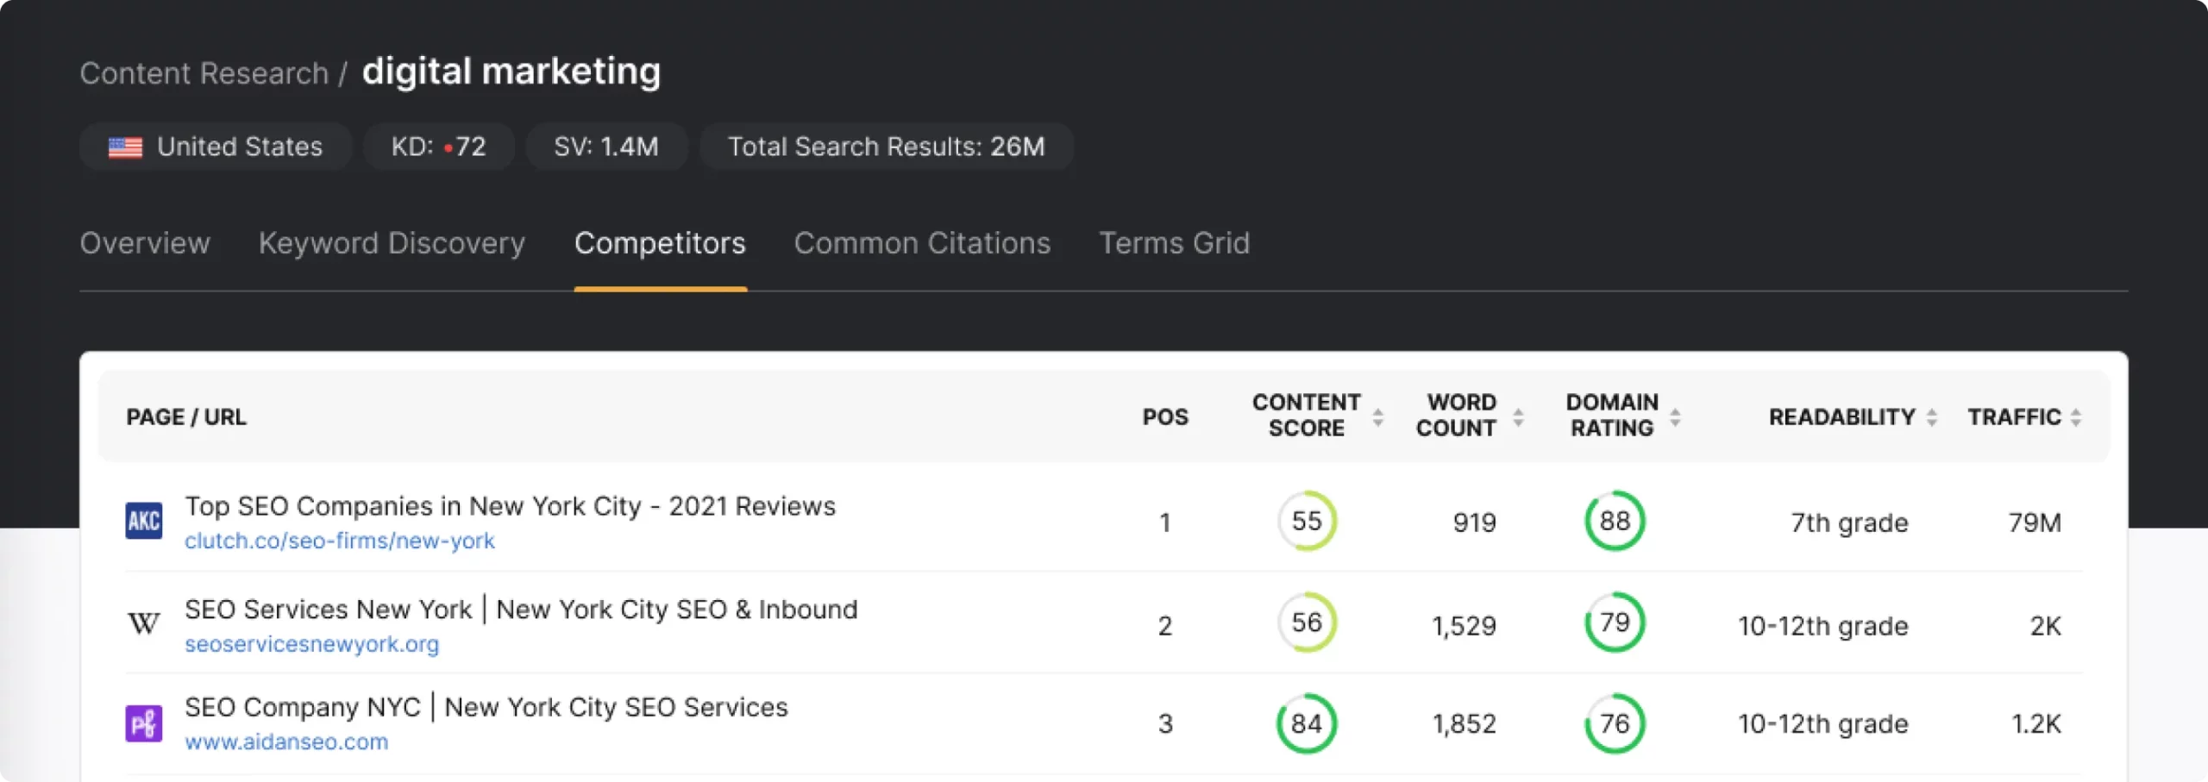Expand the Content Score sort arrows
Image resolution: width=2208 pixels, height=782 pixels.
(x=1379, y=416)
